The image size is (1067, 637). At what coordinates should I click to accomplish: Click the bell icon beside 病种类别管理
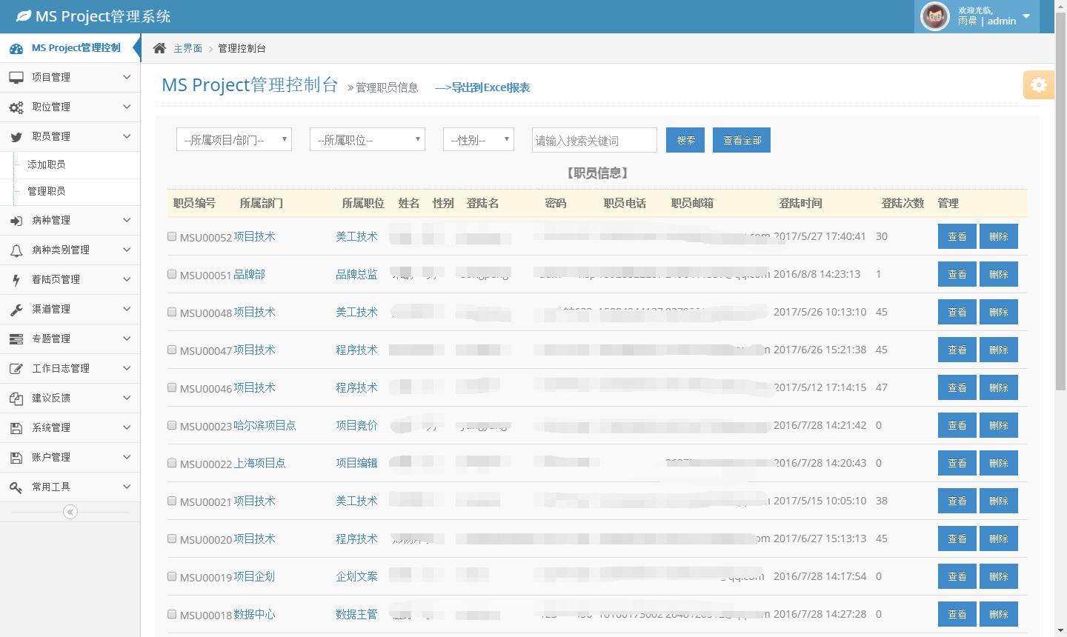point(16,250)
